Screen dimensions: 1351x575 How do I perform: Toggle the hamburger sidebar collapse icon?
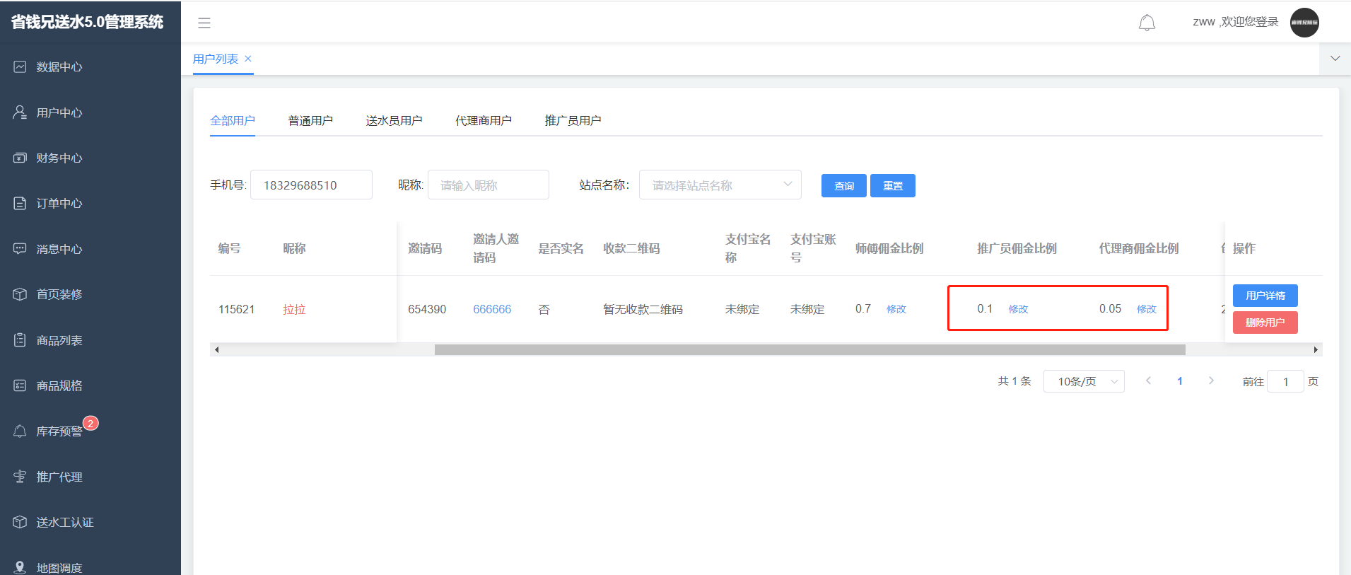(204, 23)
